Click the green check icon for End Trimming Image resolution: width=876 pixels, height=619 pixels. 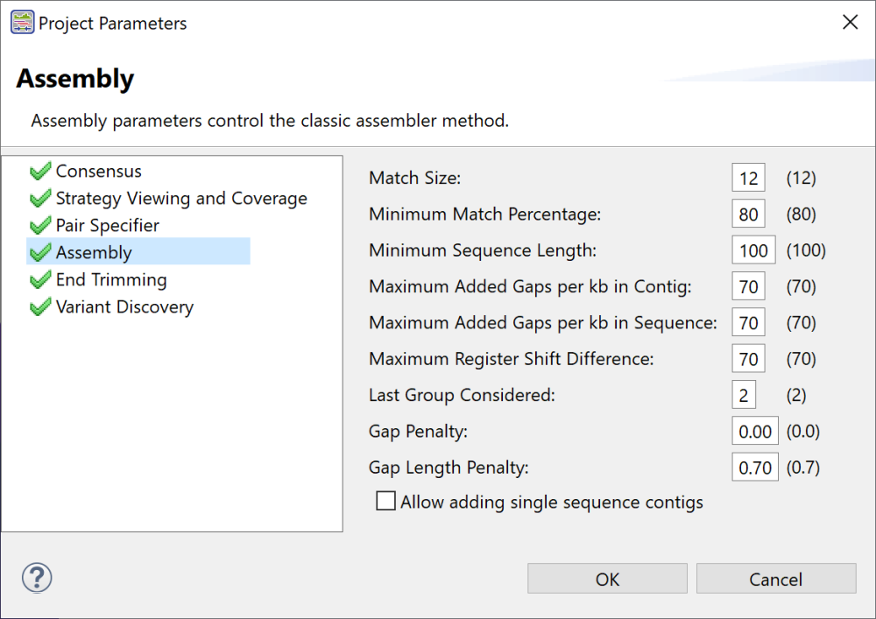point(40,279)
